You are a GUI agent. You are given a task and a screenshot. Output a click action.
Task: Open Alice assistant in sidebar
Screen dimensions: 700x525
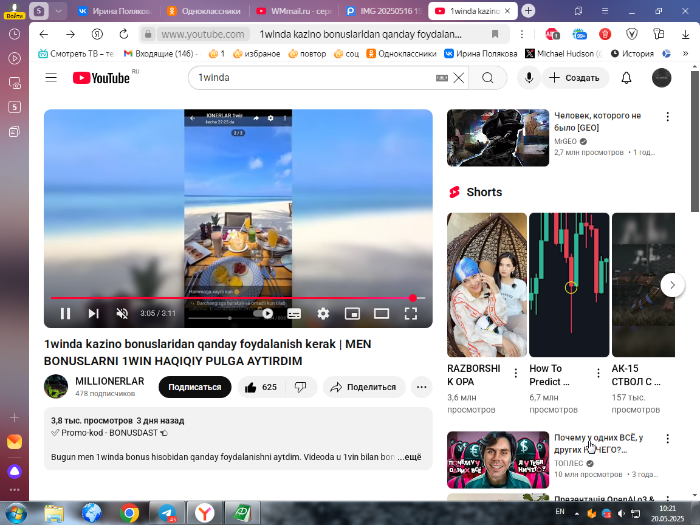pos(15,472)
